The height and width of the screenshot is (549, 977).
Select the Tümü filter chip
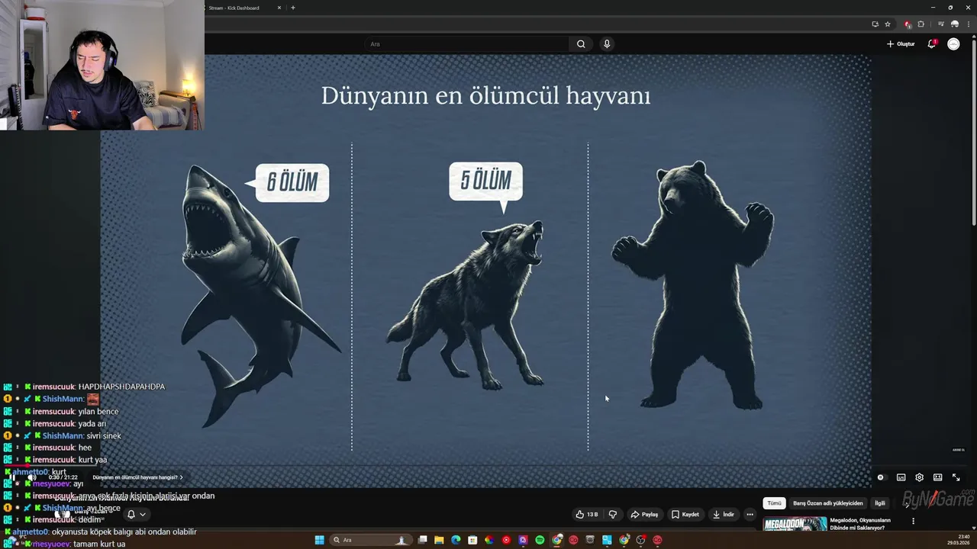pos(774,503)
